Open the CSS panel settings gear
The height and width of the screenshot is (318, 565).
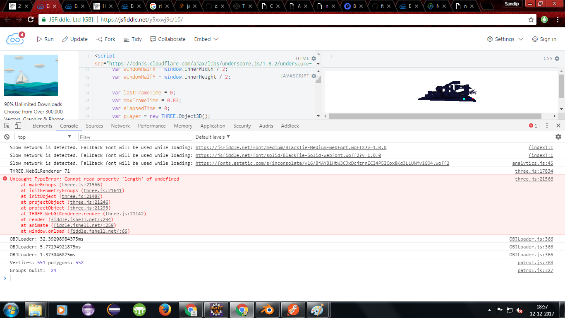pyautogui.click(x=557, y=59)
